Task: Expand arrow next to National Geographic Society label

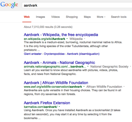Action: 130,67
